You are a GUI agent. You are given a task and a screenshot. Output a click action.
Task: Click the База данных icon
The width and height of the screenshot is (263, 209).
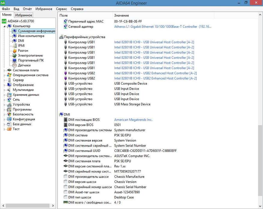coord(9,124)
